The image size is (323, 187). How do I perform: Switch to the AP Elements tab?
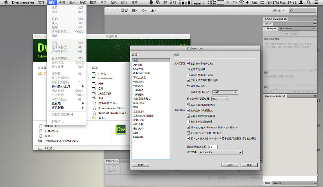coord(287,28)
